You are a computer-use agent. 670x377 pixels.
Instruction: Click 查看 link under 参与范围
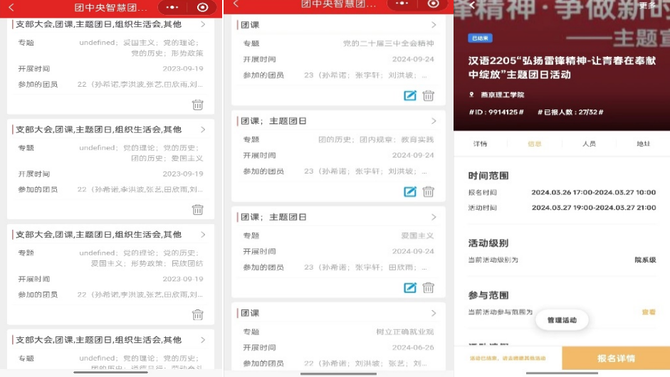(648, 312)
